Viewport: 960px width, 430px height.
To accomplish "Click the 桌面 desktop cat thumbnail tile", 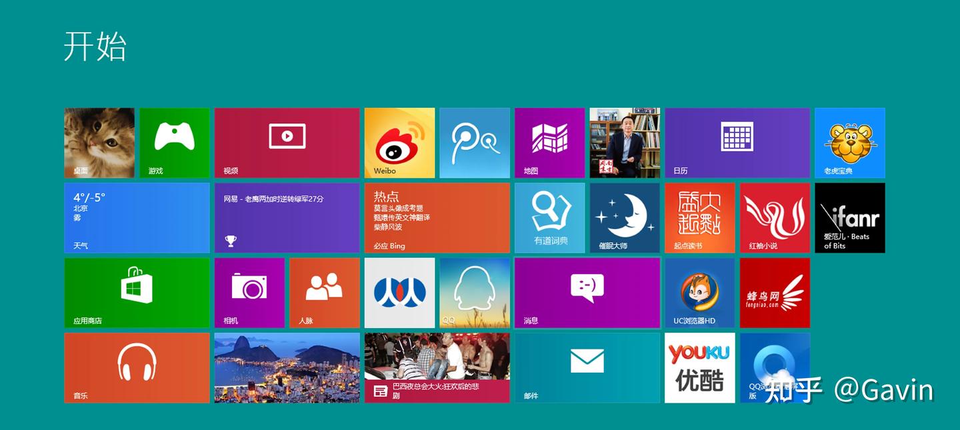I will tap(99, 142).
